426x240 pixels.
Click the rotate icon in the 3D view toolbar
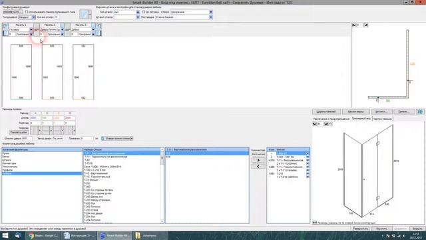331,124
